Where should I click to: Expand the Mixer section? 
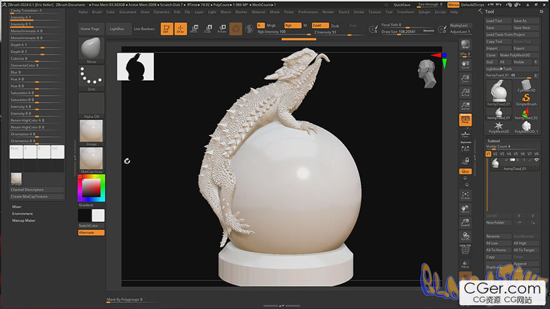17,207
